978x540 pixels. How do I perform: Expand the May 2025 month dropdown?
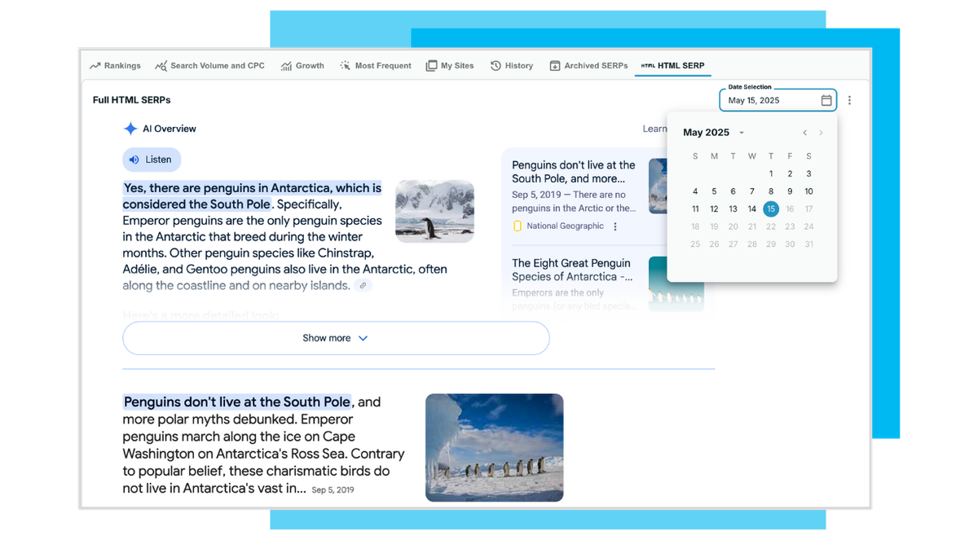click(741, 133)
